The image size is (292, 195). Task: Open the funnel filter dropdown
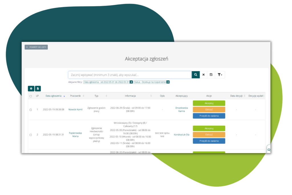[220, 75]
